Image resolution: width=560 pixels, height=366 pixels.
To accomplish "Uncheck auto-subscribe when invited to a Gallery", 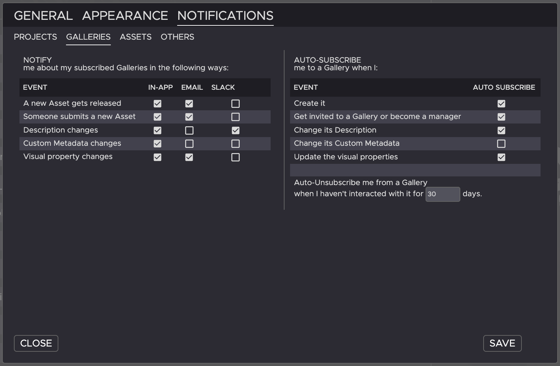I will point(501,117).
